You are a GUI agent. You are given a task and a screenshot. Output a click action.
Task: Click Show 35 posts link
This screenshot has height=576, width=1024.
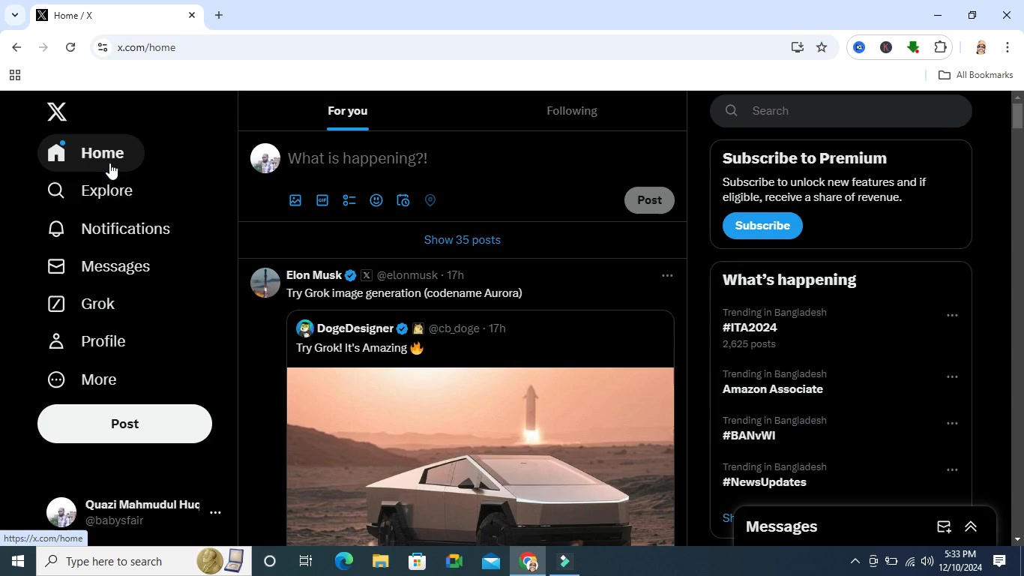[463, 240]
